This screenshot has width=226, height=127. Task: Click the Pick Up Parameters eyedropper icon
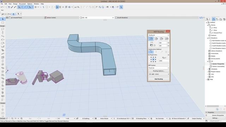12,7
